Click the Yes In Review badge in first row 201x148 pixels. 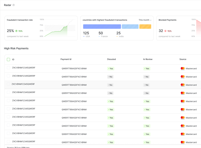[147, 68]
